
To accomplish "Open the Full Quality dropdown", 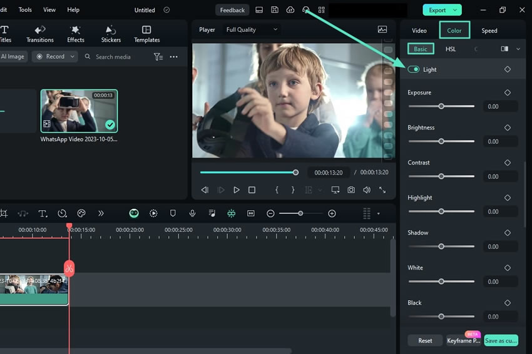I will coord(252,29).
